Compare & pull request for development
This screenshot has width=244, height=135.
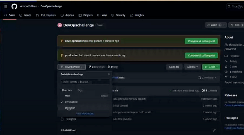click(x=201, y=41)
